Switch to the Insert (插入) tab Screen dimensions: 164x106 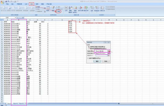click(13, 4)
